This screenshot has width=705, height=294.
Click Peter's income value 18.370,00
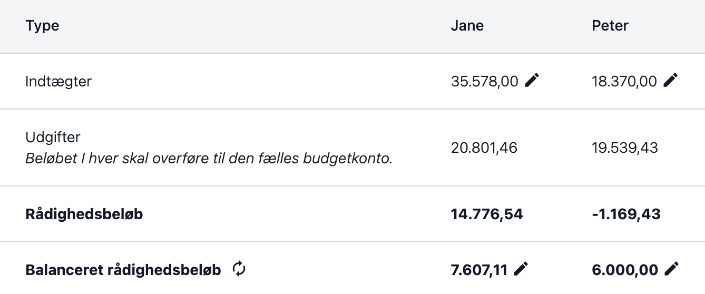click(x=624, y=81)
